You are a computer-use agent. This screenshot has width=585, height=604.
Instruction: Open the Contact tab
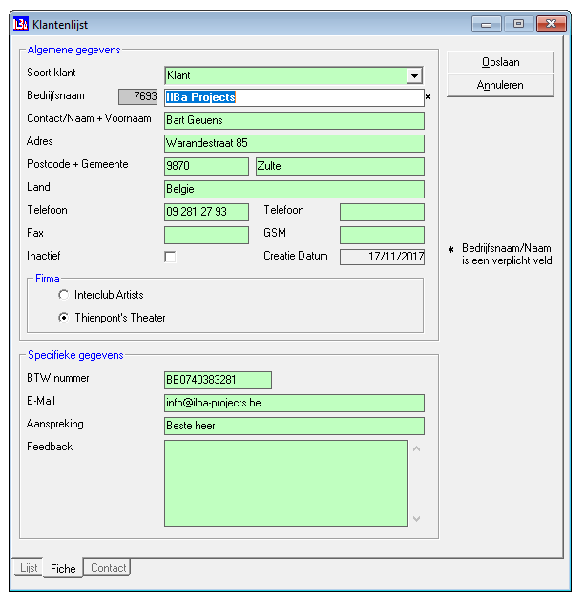(x=108, y=568)
